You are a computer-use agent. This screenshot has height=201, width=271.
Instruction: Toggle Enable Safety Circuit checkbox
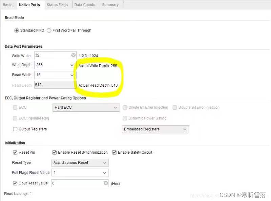[114, 153]
